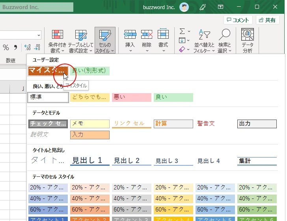Apply the 説明文 (Explanatory) style
Image resolution: width=287 pixels, height=221 pixels.
pyautogui.click(x=48, y=135)
